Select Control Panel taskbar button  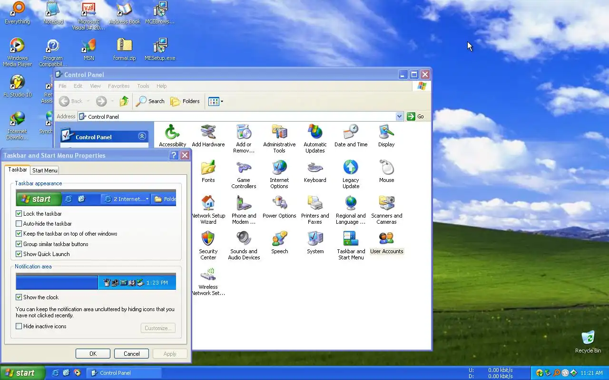125,373
